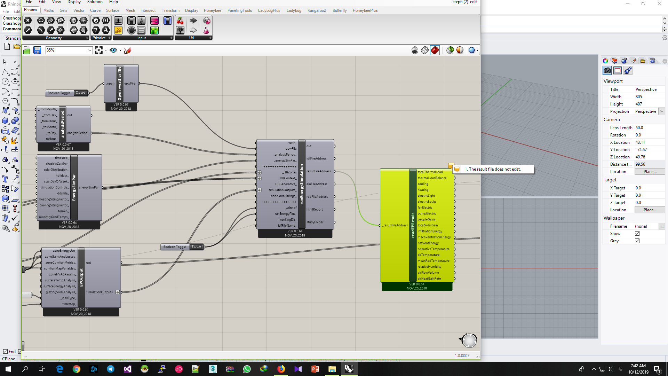Expand the Input panel plus arrow
The height and width of the screenshot is (376, 668).
coord(171,38)
